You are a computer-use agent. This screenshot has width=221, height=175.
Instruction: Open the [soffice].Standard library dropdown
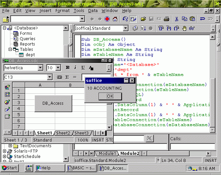(125, 28)
